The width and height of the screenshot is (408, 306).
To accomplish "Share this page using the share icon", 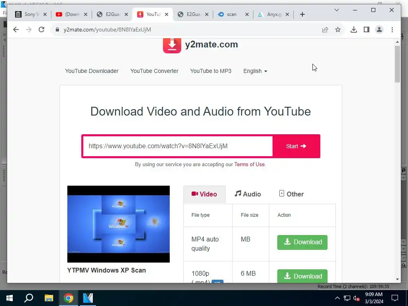I will pos(325,29).
